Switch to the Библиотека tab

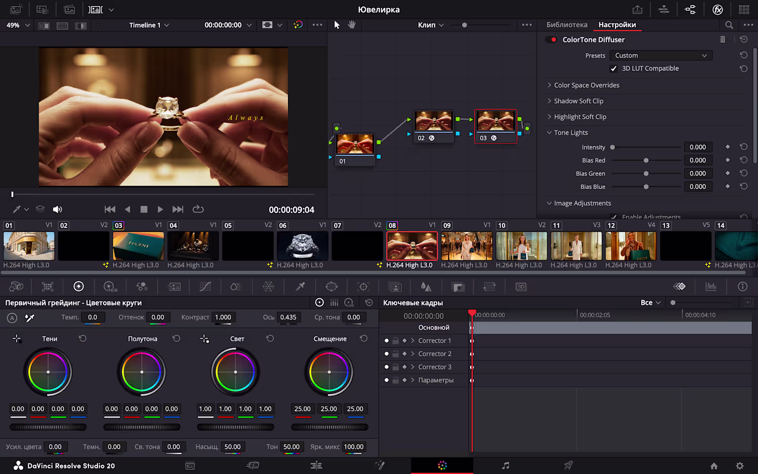(x=566, y=25)
